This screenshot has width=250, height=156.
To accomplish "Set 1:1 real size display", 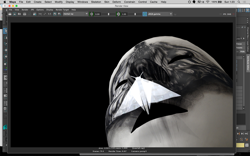I will pos(49,14).
